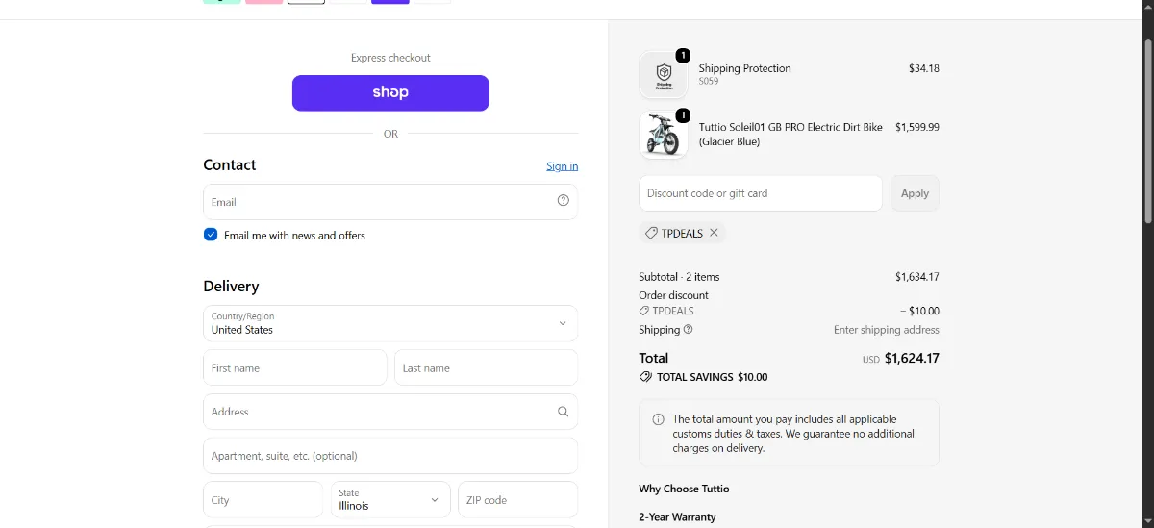Image resolution: width=1154 pixels, height=528 pixels.
Task: Click the help icon in Email field
Action: pyautogui.click(x=564, y=201)
